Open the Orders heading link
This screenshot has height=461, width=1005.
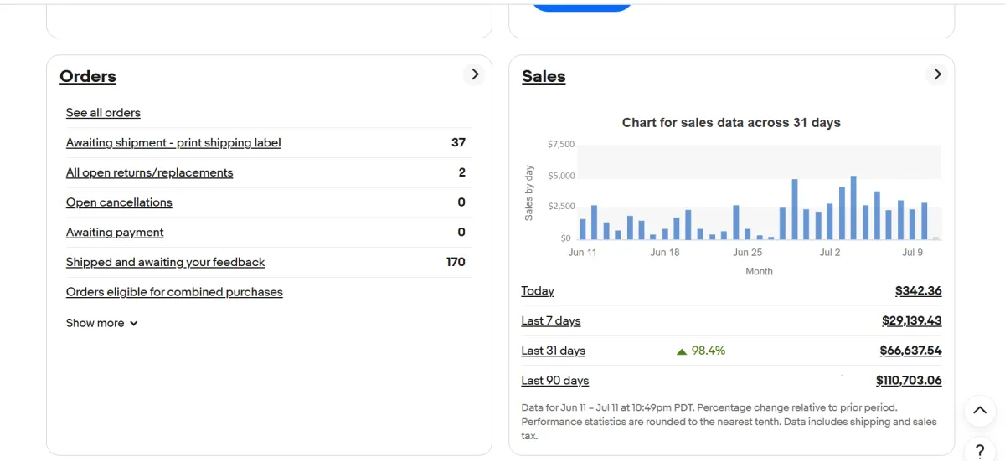click(88, 76)
